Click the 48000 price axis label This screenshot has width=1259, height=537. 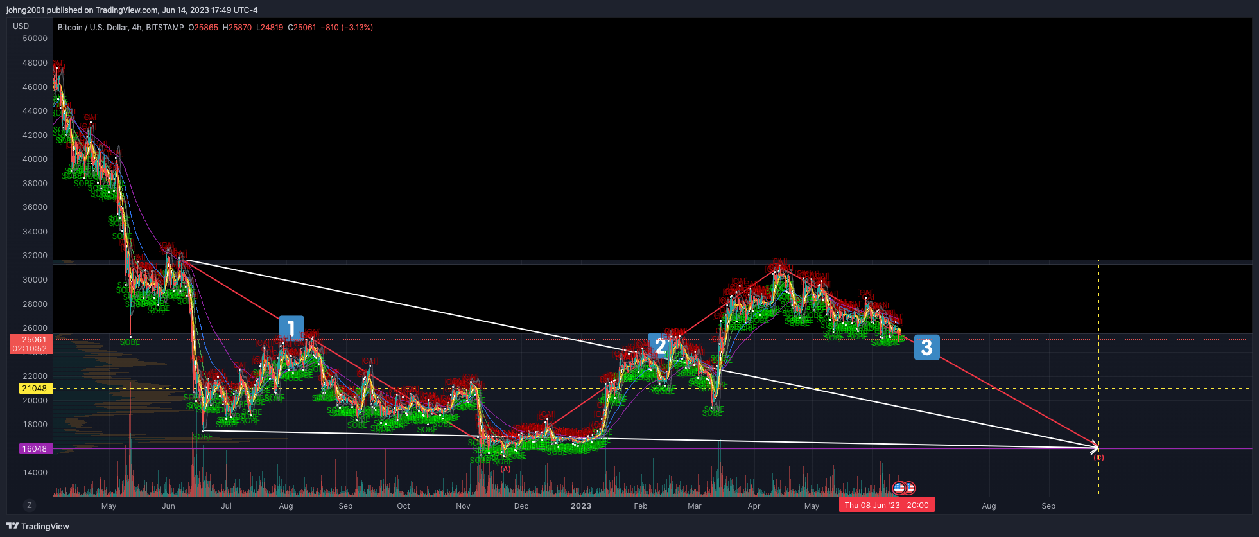pos(35,63)
